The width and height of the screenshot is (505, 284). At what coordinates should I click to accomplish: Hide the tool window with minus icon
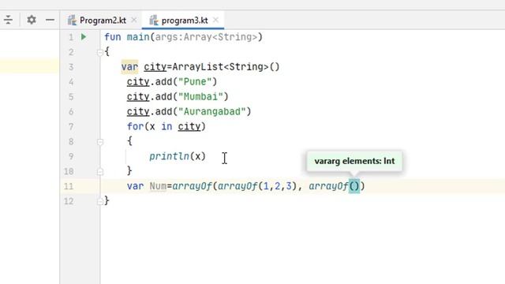click(x=50, y=20)
